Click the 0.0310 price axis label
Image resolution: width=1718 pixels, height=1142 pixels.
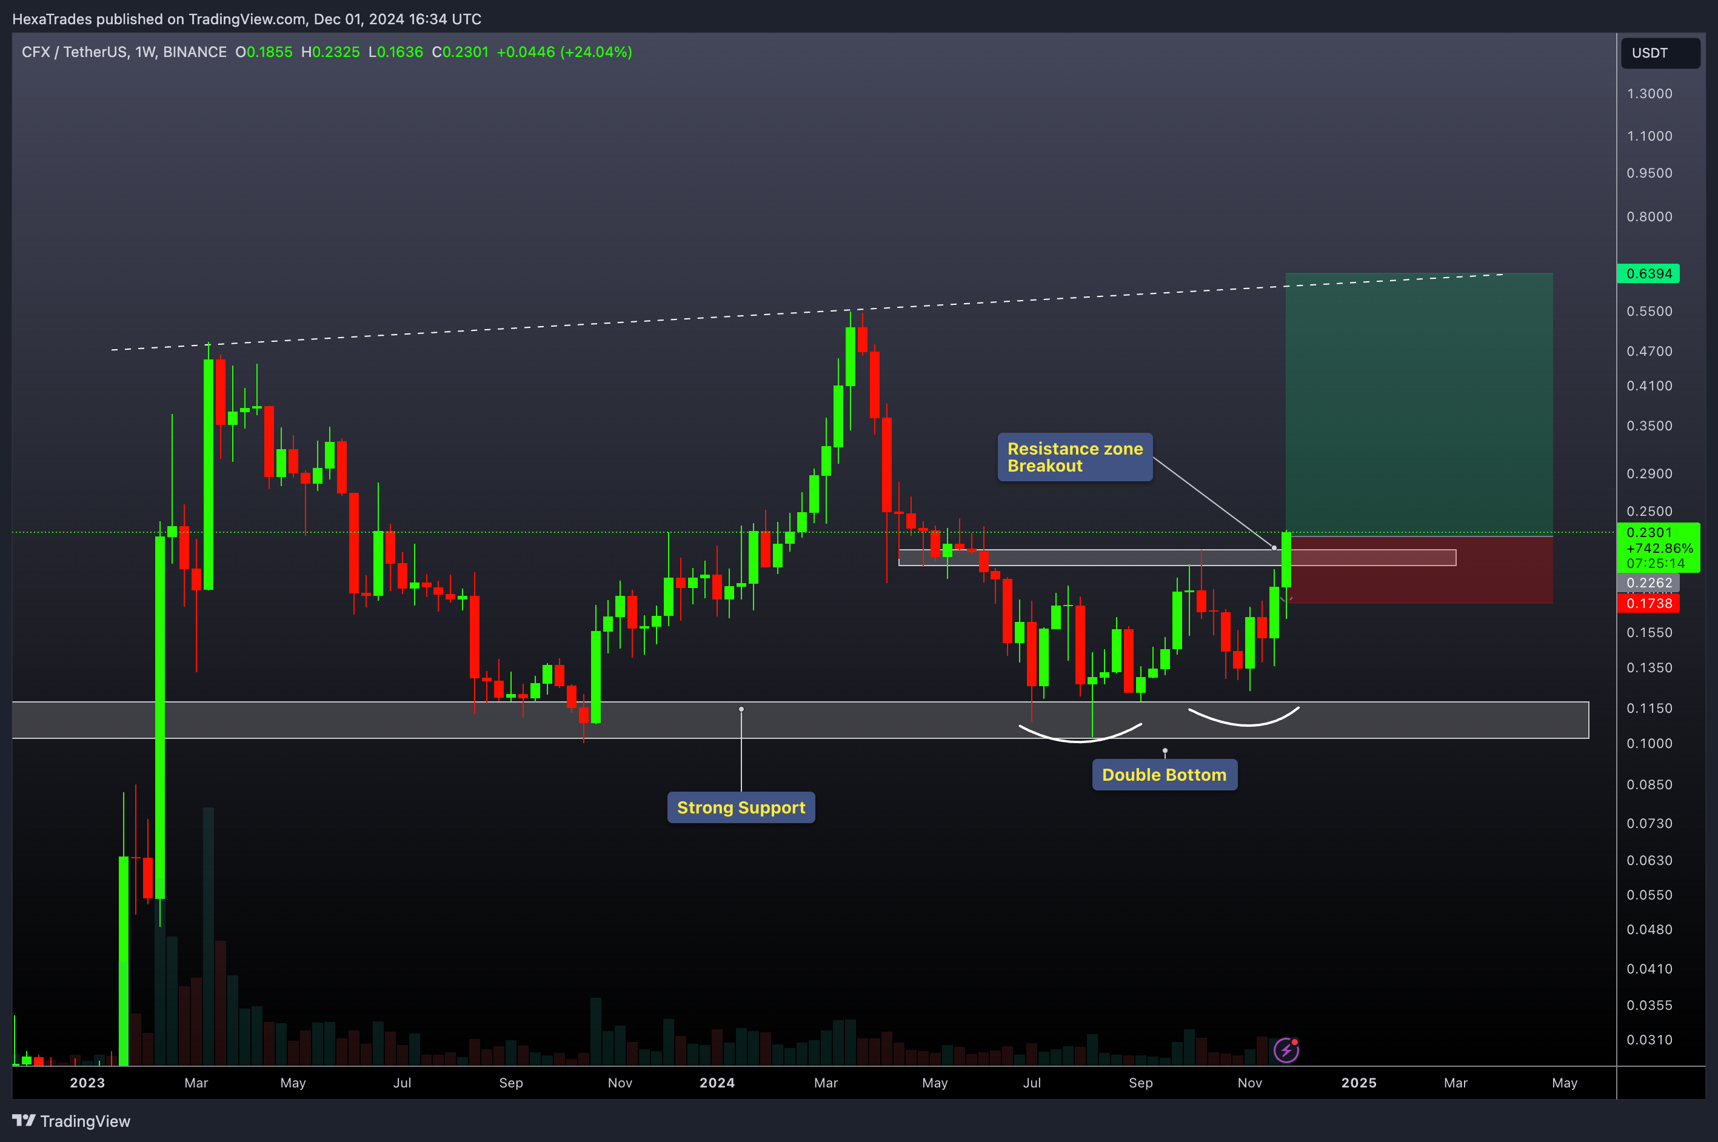1649,1040
